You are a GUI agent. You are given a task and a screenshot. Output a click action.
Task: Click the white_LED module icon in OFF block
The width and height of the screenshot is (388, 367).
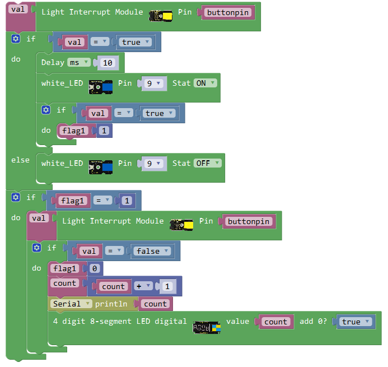101,167
